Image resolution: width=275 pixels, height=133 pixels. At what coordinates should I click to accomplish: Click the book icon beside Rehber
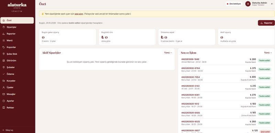click(x=4, y=108)
